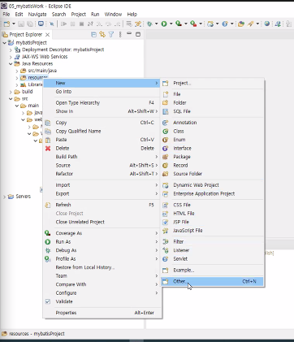Select Go Into in context menu
The image size is (294, 342).
(102, 92)
